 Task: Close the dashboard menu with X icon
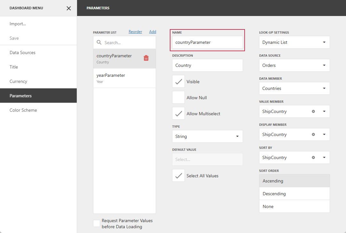(x=69, y=8)
